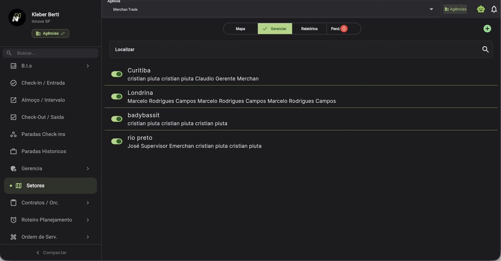501x261 pixels.
Task: Open Check-In / Entrada from the sidebar
Action: (43, 83)
